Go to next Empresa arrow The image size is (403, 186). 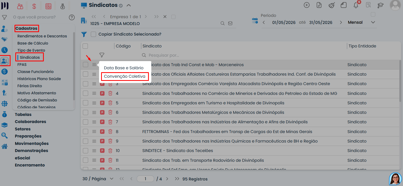146,17
